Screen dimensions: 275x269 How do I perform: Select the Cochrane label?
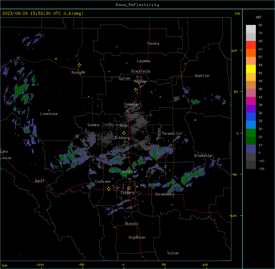[x=103, y=181]
